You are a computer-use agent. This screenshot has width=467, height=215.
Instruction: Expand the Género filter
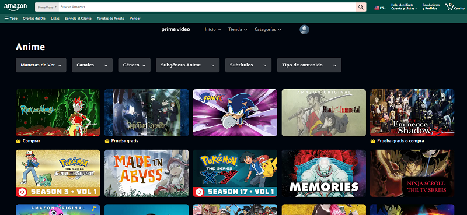[x=134, y=65]
